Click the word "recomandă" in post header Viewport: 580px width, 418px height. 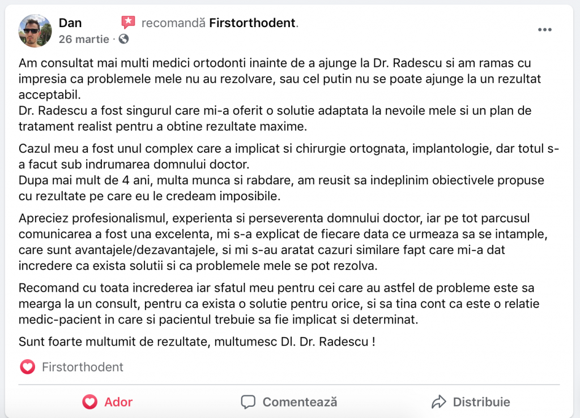tap(173, 23)
